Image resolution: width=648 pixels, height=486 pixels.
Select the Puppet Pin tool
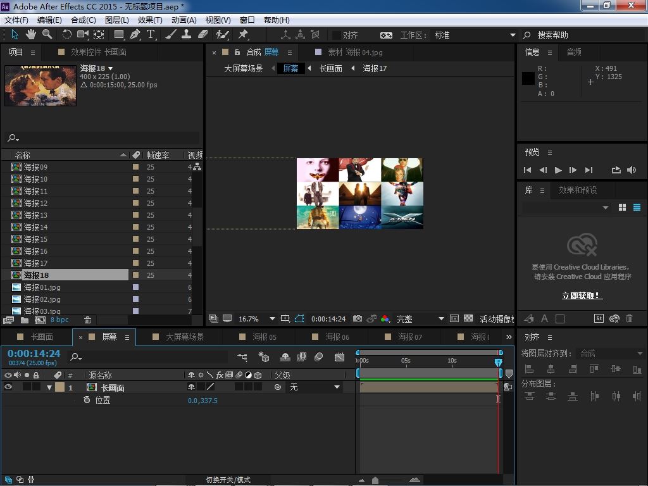(x=243, y=34)
